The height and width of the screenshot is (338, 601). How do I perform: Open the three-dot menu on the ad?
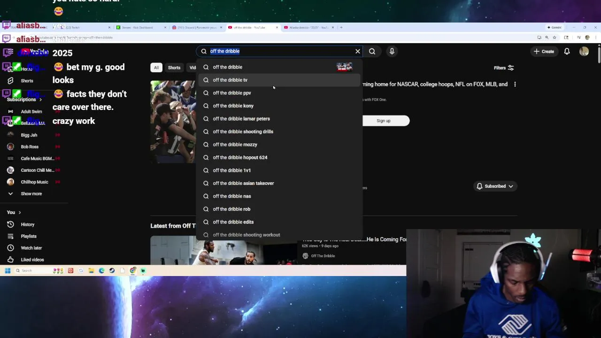point(515,84)
